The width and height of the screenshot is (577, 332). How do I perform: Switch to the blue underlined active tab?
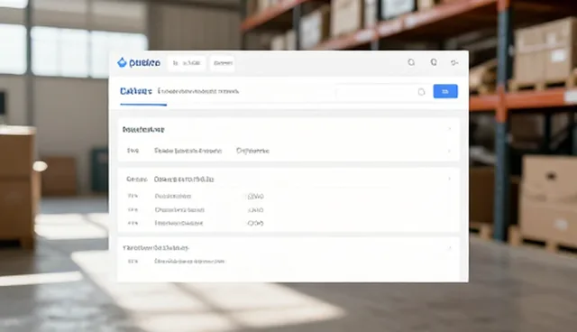tap(136, 91)
